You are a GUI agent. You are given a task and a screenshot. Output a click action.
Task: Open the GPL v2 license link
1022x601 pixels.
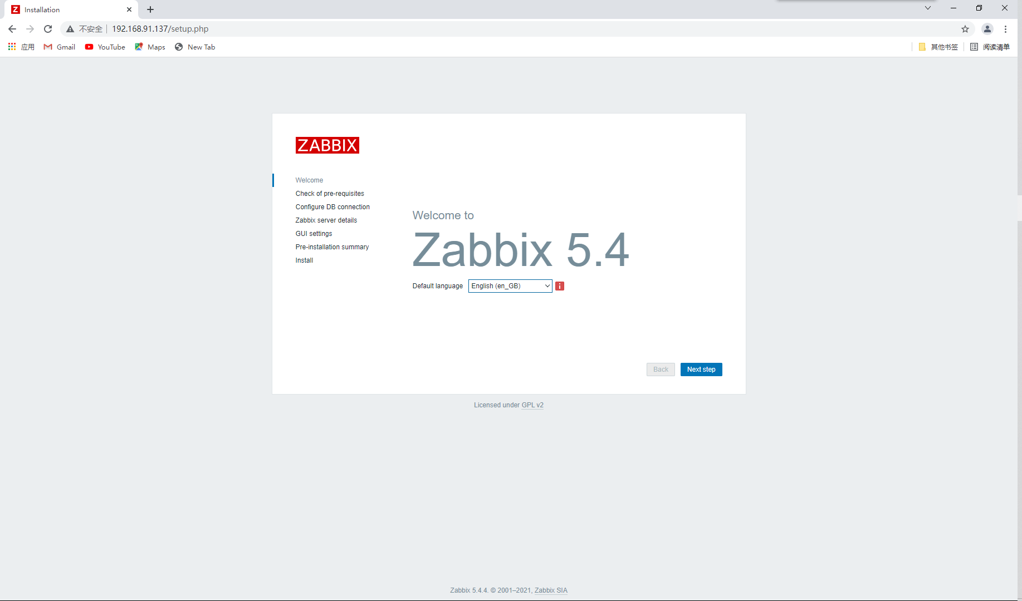(532, 405)
